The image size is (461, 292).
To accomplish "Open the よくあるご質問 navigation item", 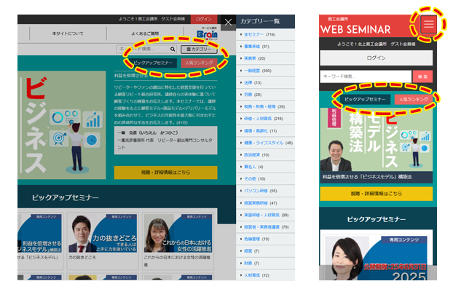I will [x=145, y=33].
